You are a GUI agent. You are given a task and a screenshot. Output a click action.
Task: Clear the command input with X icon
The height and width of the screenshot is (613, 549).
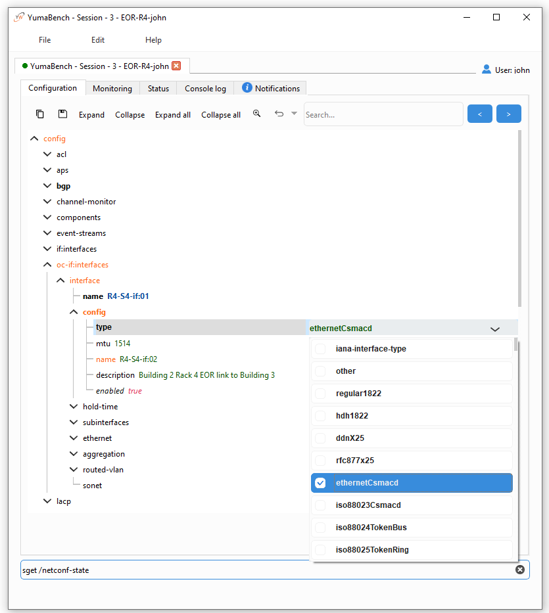pos(519,570)
